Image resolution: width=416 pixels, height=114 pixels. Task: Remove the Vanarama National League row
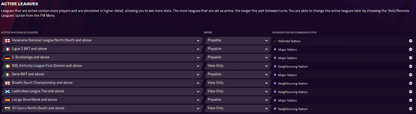(x=411, y=41)
